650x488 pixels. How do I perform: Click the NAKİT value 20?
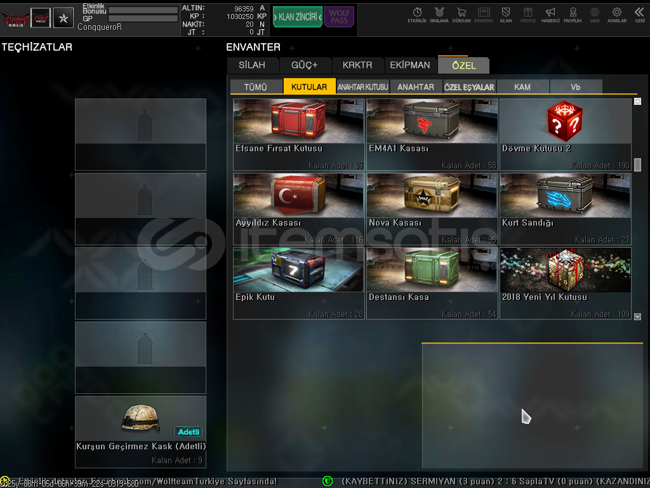tap(249, 25)
